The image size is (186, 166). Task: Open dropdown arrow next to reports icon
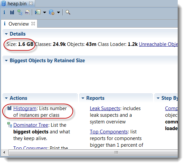click(44, 12)
